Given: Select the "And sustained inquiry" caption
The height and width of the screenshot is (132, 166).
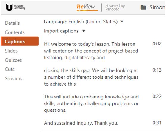Looking at the screenshot, I should (x=81, y=123).
